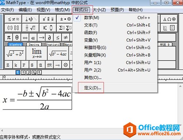
Task: Open the 帮助(H) menu
Action: tap(135, 10)
